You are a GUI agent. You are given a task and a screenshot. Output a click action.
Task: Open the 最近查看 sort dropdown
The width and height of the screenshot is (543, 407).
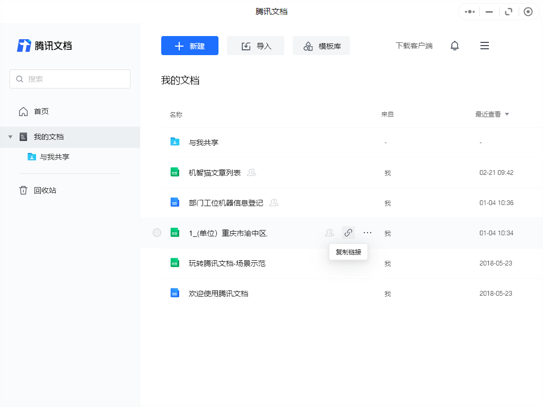[491, 114]
